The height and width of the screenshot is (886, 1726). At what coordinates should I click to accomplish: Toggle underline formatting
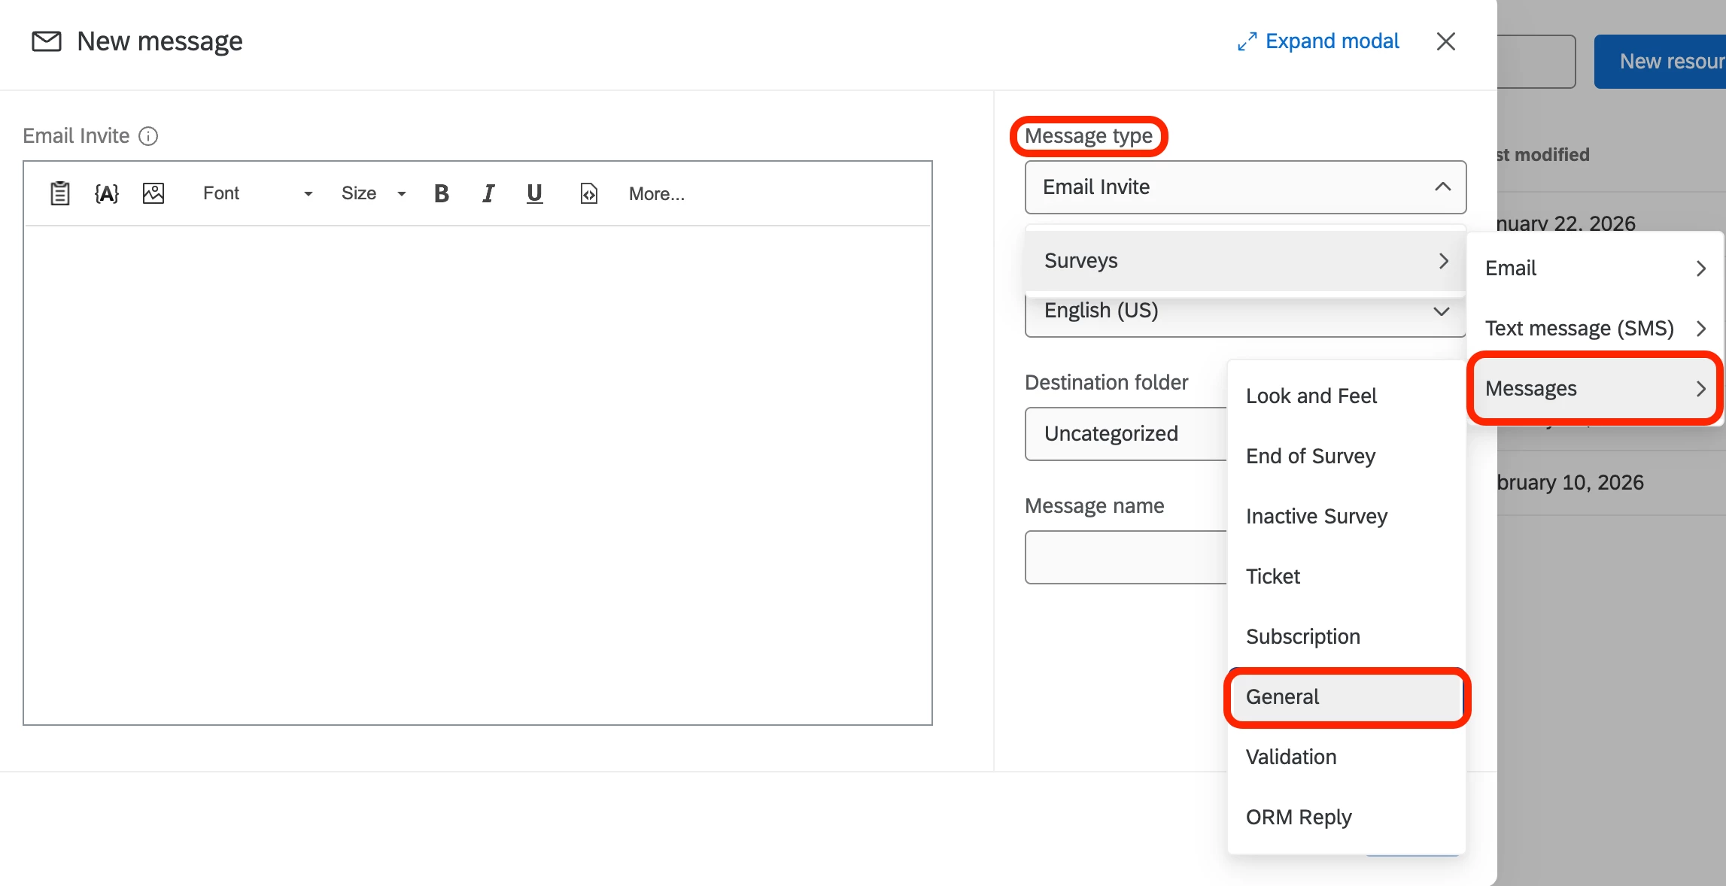coord(534,193)
